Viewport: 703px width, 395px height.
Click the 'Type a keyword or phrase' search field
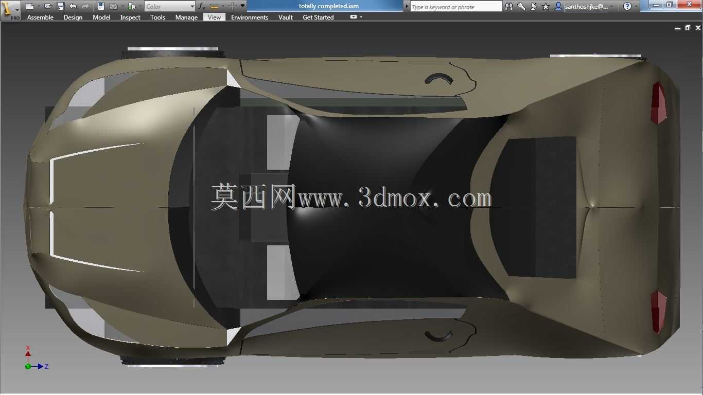456,7
